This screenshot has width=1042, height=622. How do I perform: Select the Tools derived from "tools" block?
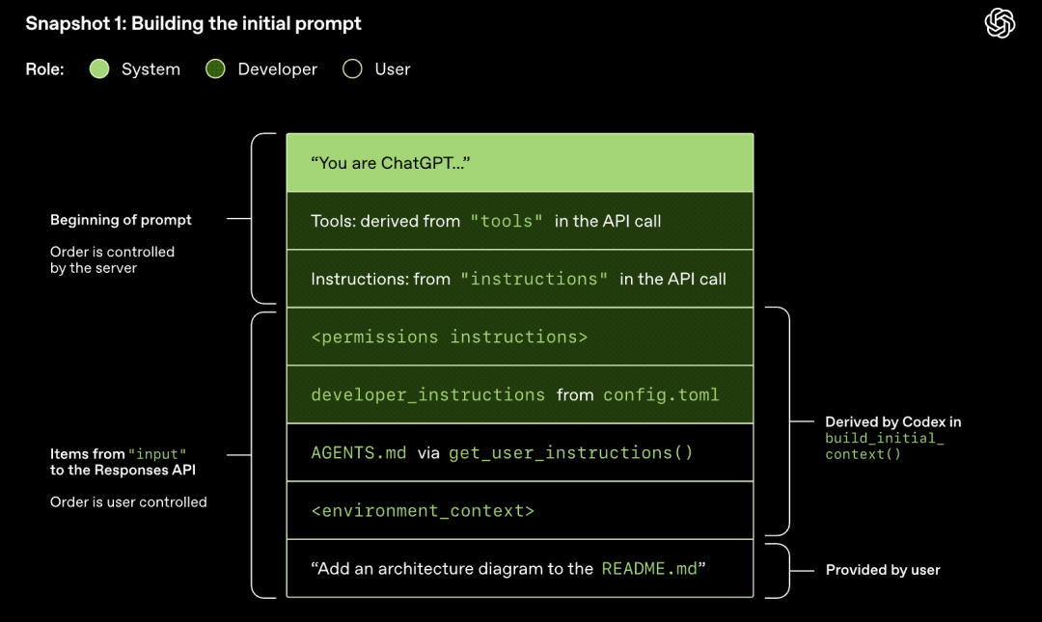(x=519, y=221)
